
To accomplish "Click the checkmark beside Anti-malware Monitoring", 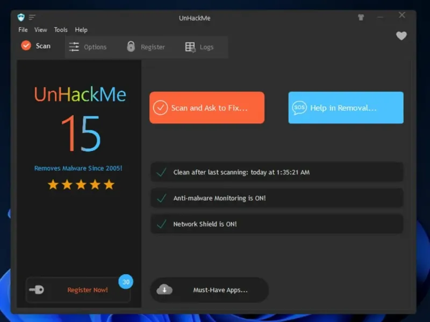I will [161, 198].
